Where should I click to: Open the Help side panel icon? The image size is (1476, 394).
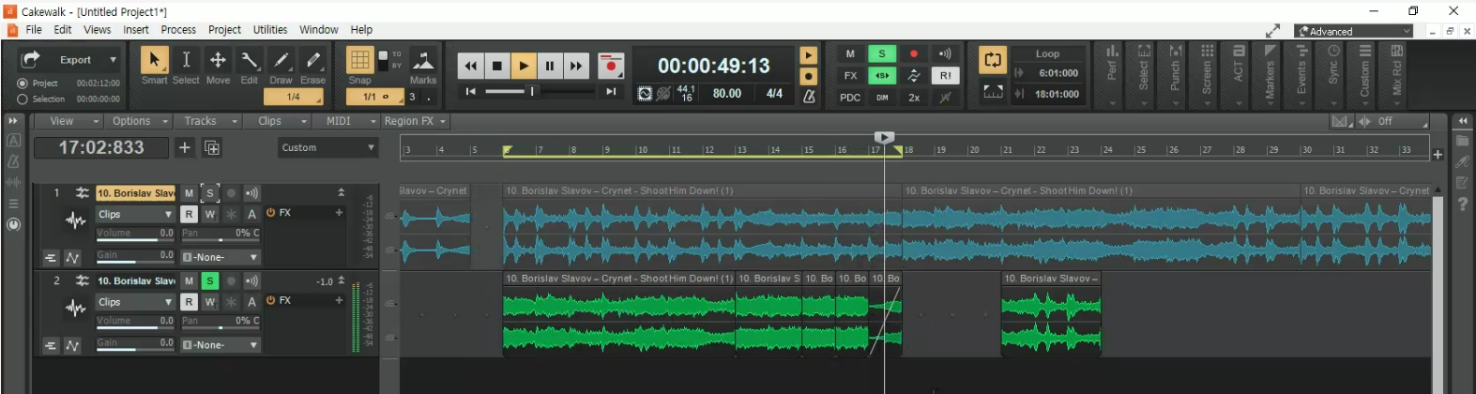[1462, 204]
